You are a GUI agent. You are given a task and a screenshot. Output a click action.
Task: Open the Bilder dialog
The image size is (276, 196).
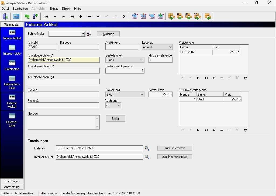[x=115, y=118]
